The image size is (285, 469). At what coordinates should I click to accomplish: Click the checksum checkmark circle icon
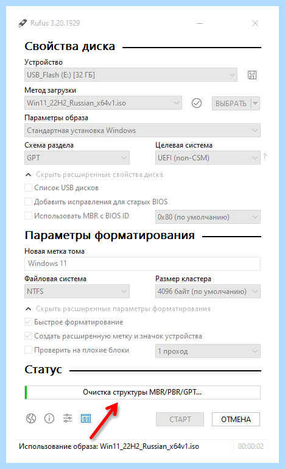point(197,103)
